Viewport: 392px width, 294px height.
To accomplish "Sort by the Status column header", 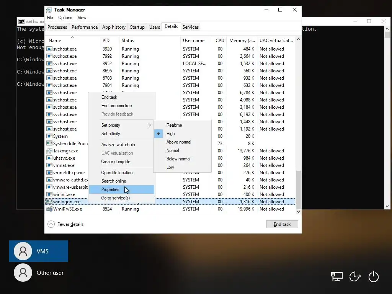I will (x=150, y=41).
